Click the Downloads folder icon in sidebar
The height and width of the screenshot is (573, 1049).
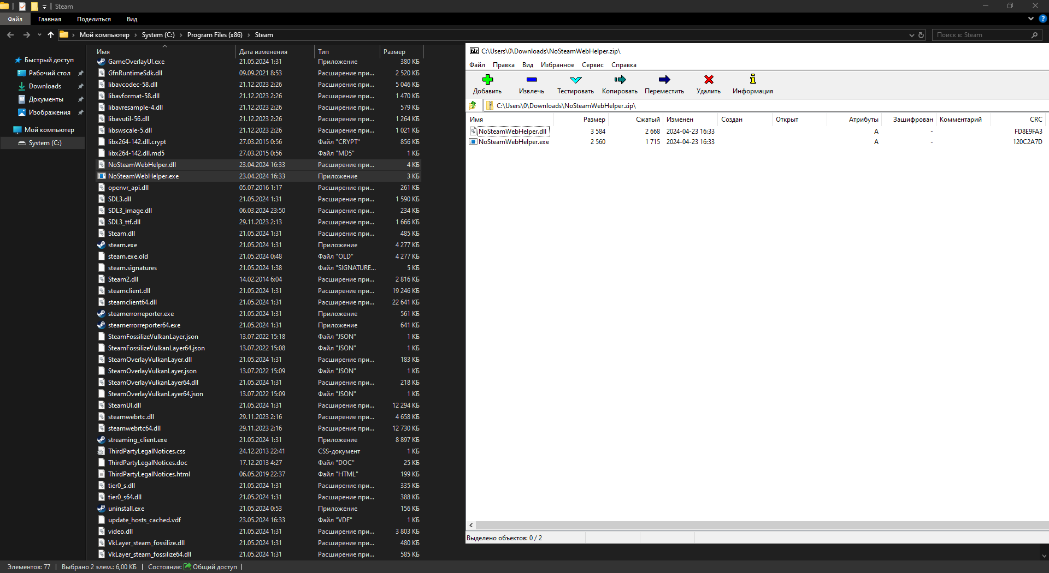pos(22,86)
